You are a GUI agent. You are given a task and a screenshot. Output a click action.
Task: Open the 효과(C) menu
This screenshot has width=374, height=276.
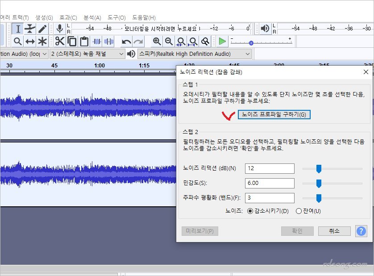68,17
